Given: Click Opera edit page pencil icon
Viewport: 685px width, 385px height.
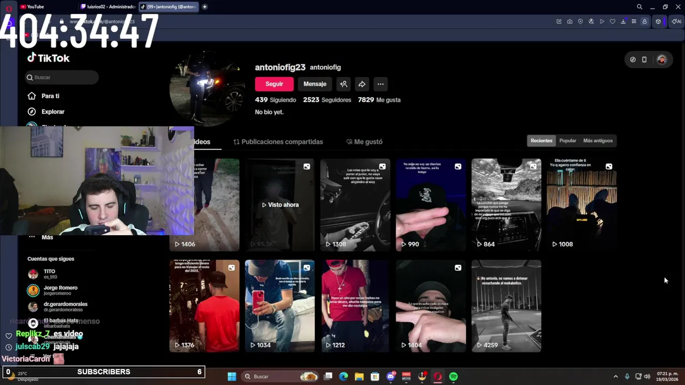Looking at the screenshot, I should click(559, 21).
